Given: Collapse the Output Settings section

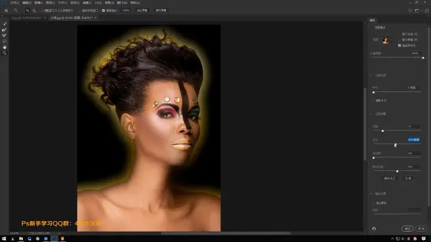Looking at the screenshot, I should [x=371, y=194].
